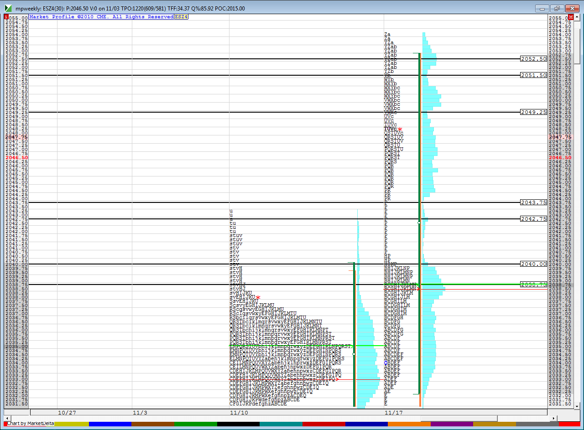The height and width of the screenshot is (430, 584).
Task: Click the 2049.25 price level label
Action: 533,112
